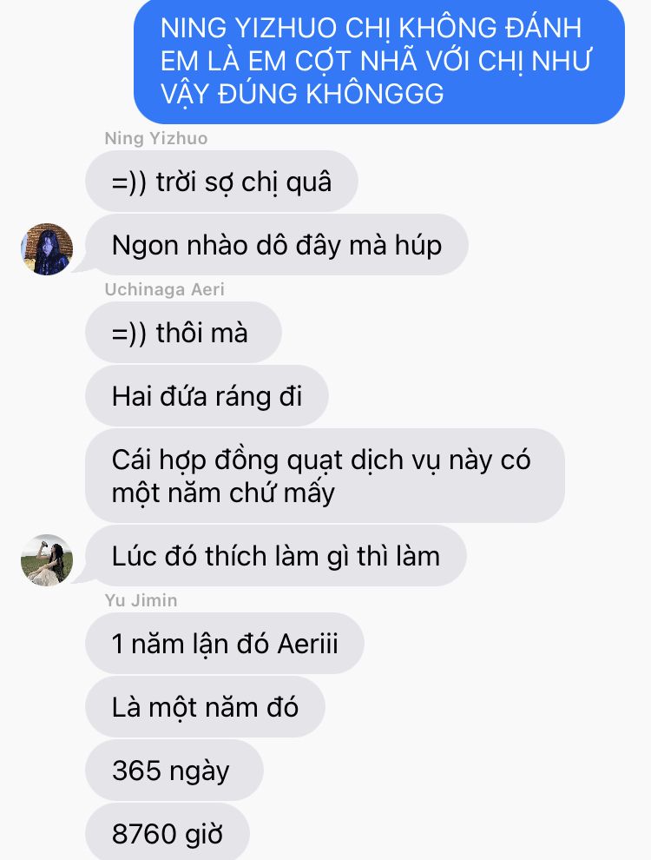Select message 'Hai đứa ráng đi'

pos(207,396)
